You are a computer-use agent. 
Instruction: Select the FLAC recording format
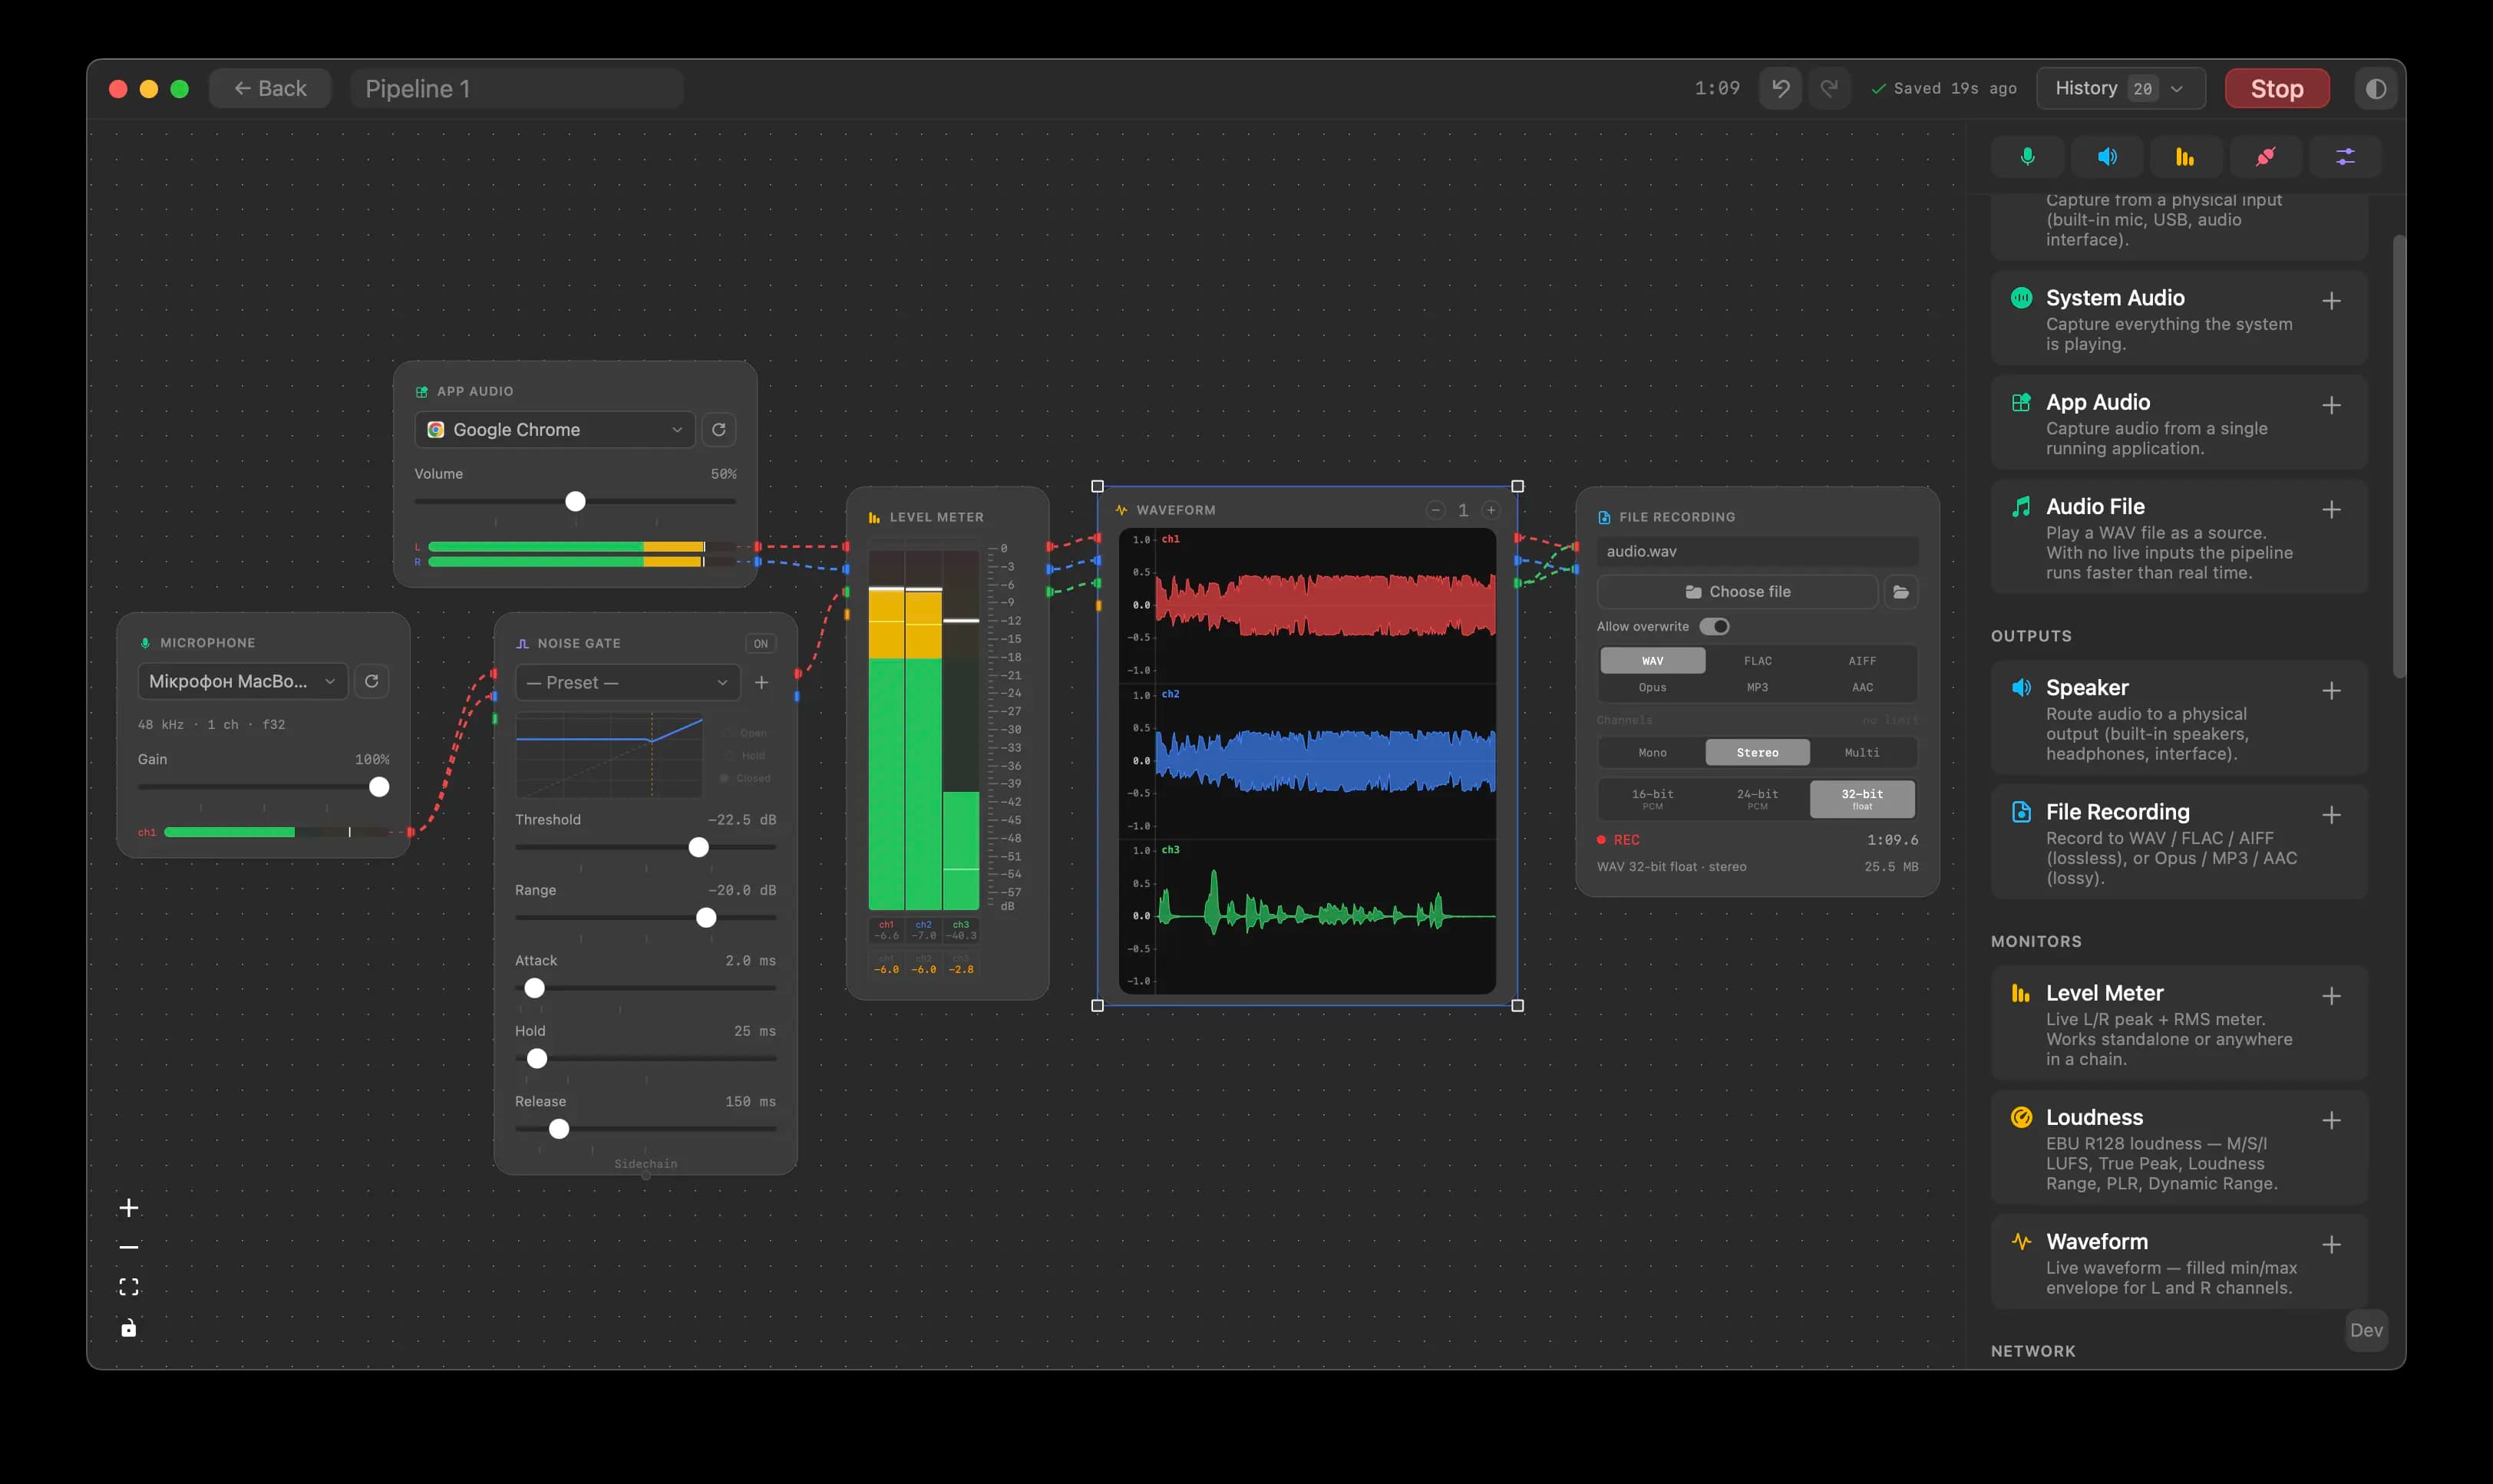point(1758,661)
